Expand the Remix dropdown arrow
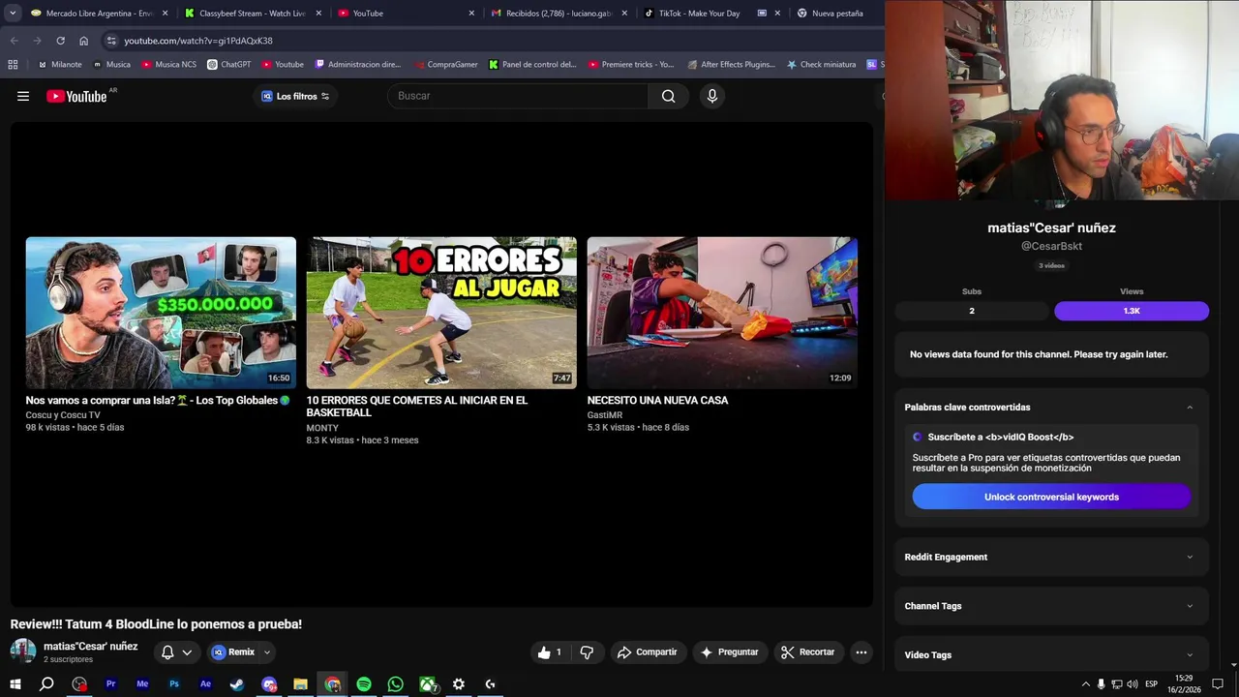 pyautogui.click(x=267, y=652)
